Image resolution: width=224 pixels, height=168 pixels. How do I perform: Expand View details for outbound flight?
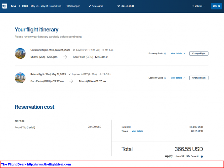178,54
